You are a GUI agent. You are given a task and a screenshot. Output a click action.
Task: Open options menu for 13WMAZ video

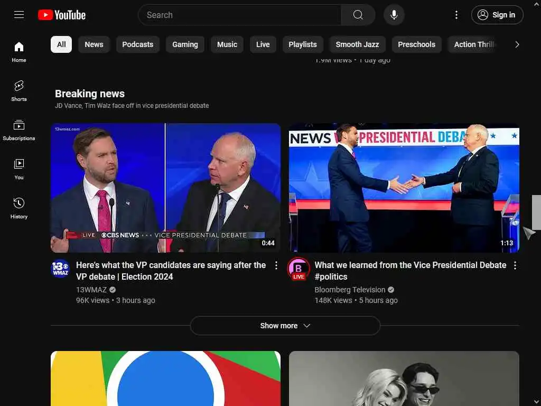click(x=276, y=265)
